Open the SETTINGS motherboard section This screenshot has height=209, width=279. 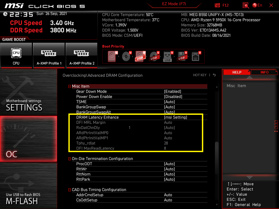coord(28,92)
